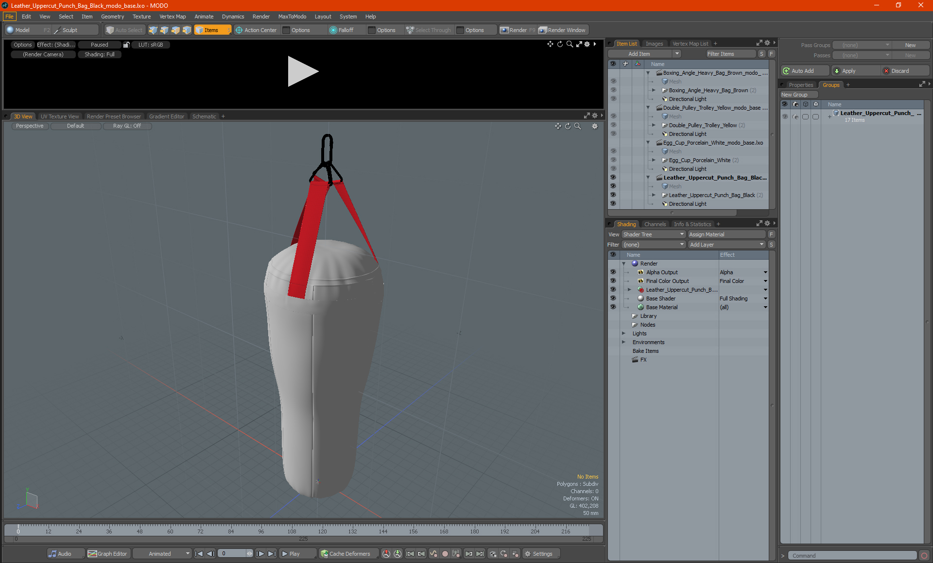
Task: Click the preview gear settings icon
Action: tap(587, 44)
